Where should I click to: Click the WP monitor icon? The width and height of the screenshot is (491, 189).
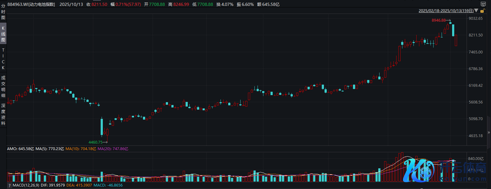tap(483, 4)
